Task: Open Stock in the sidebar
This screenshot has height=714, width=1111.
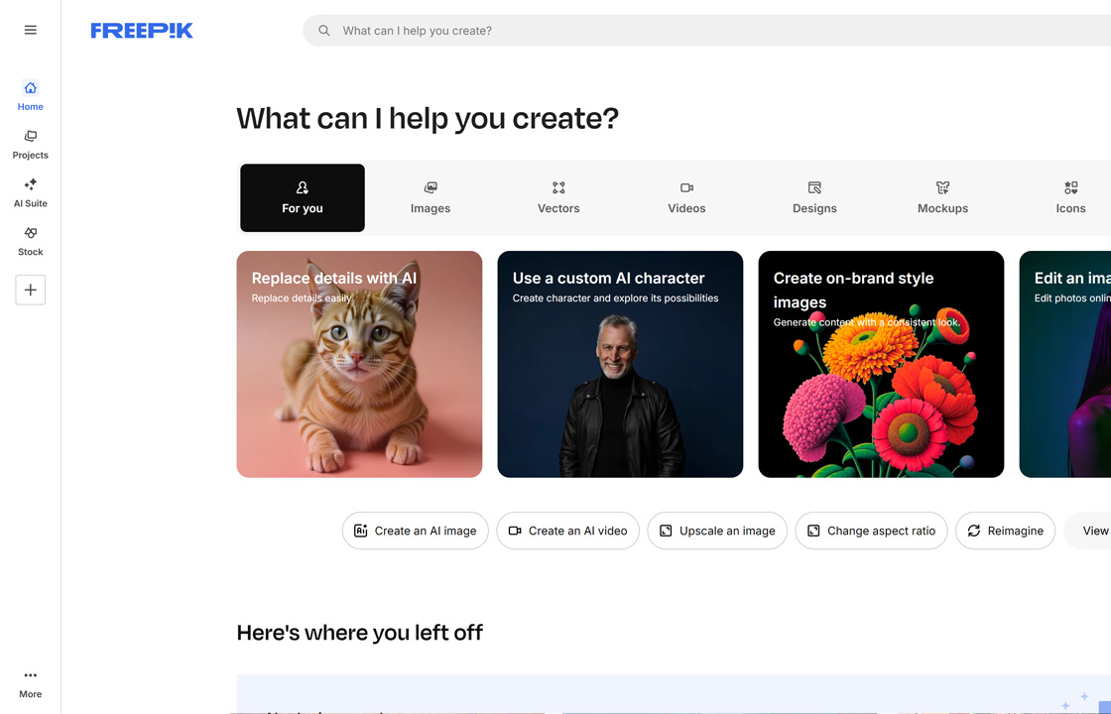Action: pos(31,241)
